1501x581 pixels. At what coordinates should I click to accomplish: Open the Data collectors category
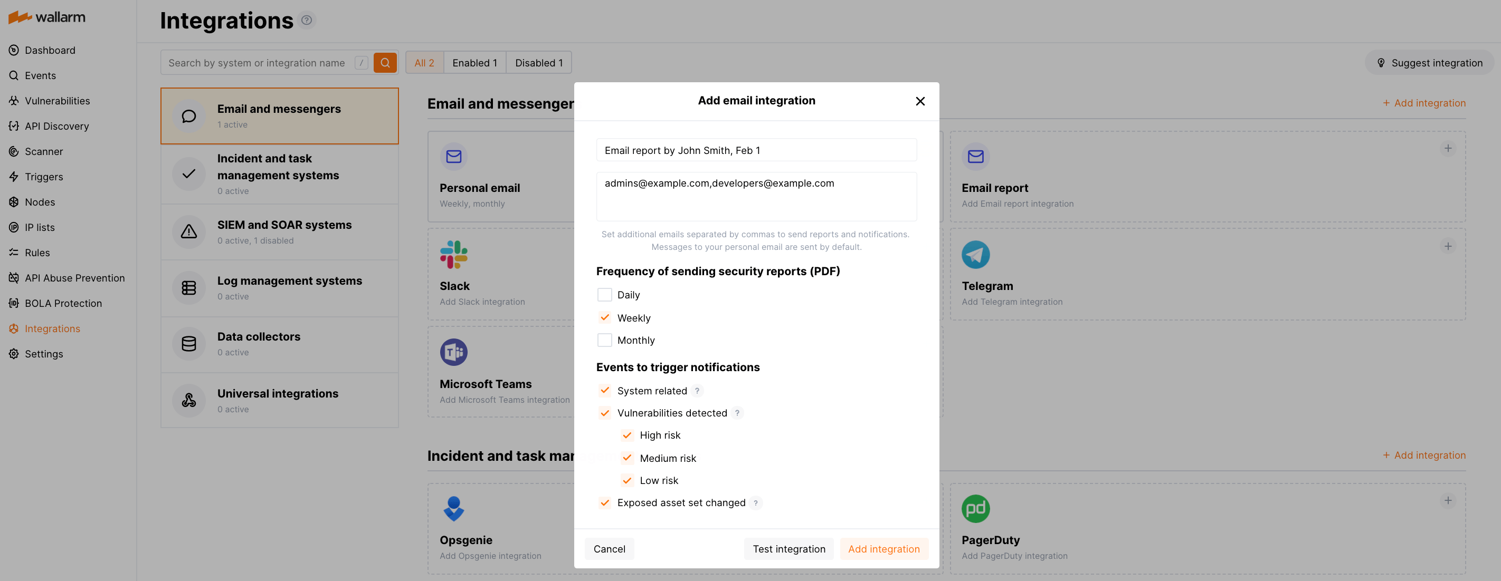tap(280, 343)
